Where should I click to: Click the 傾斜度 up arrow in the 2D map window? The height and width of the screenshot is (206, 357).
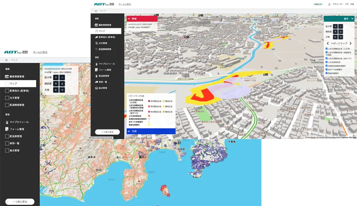click(x=56, y=84)
